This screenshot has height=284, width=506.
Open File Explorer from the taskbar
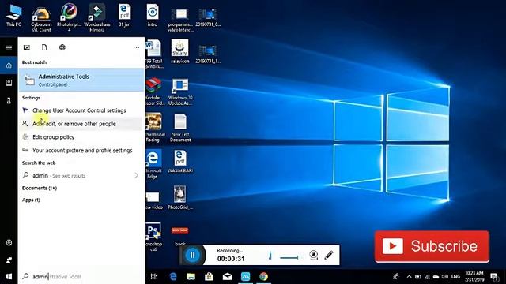pos(191,276)
